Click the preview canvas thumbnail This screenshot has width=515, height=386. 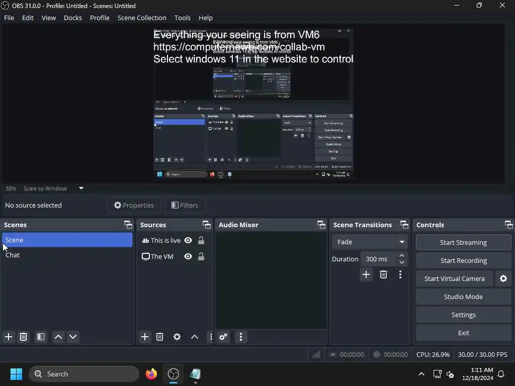pos(253,104)
